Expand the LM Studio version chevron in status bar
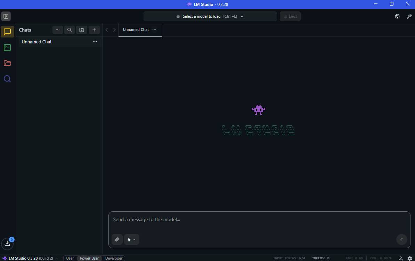The width and height of the screenshot is (415, 261). (x=57, y=258)
